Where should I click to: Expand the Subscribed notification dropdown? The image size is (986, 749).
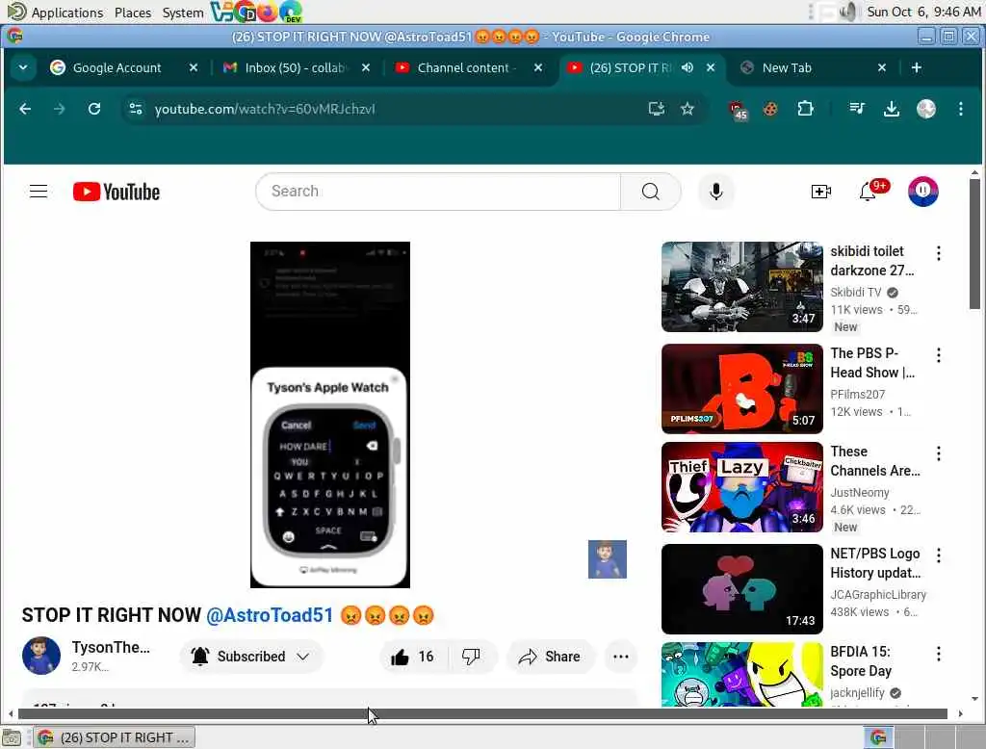coord(303,657)
